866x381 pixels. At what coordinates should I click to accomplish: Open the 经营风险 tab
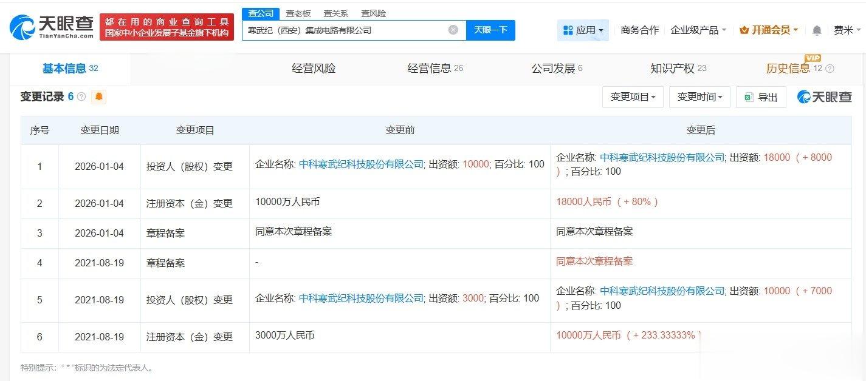pyautogui.click(x=314, y=69)
